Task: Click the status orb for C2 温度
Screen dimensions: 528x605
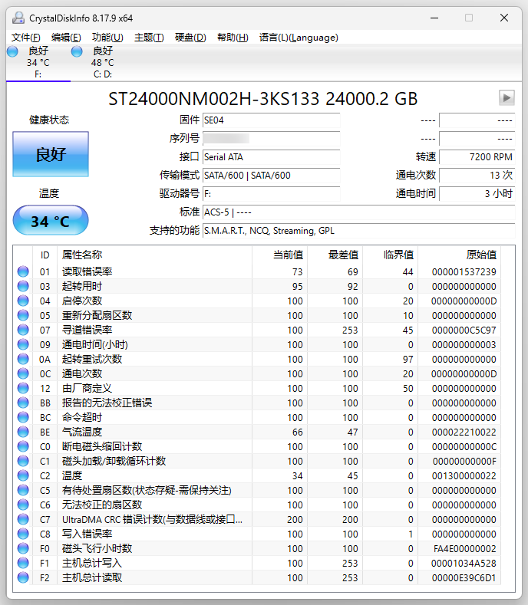Action: point(23,475)
